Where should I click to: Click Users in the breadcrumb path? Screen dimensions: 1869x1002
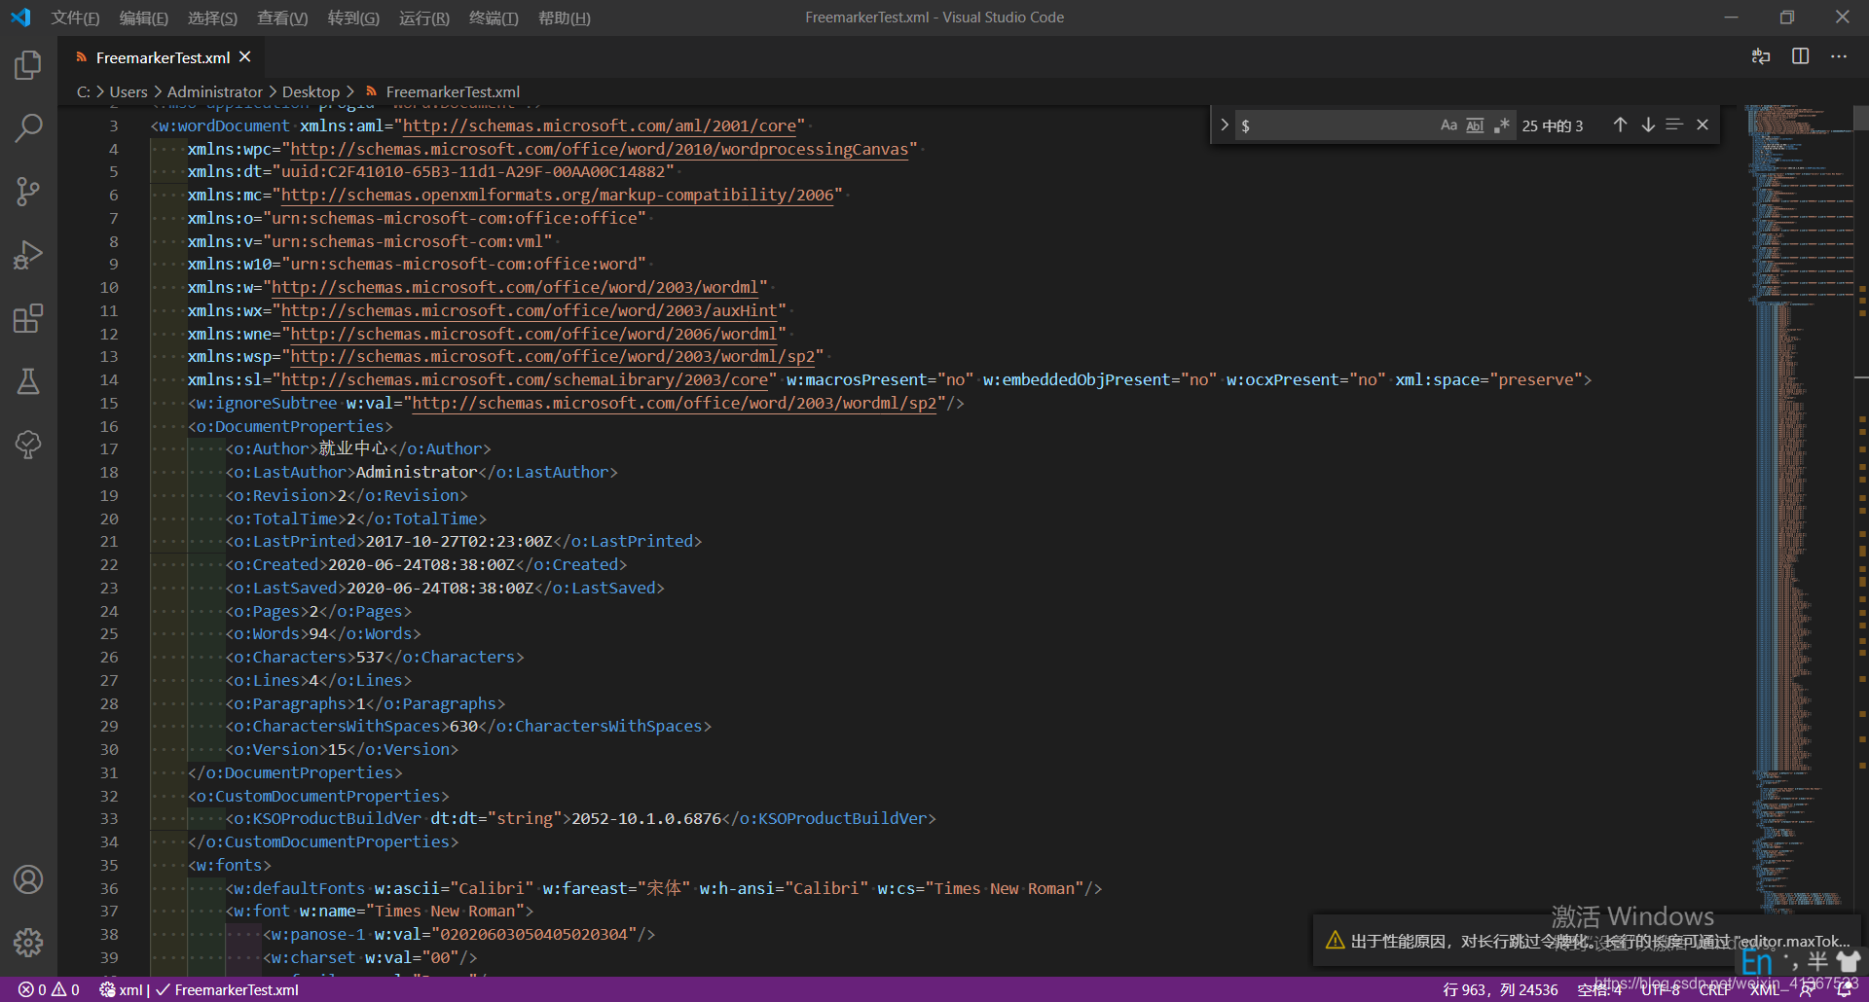[x=128, y=91]
